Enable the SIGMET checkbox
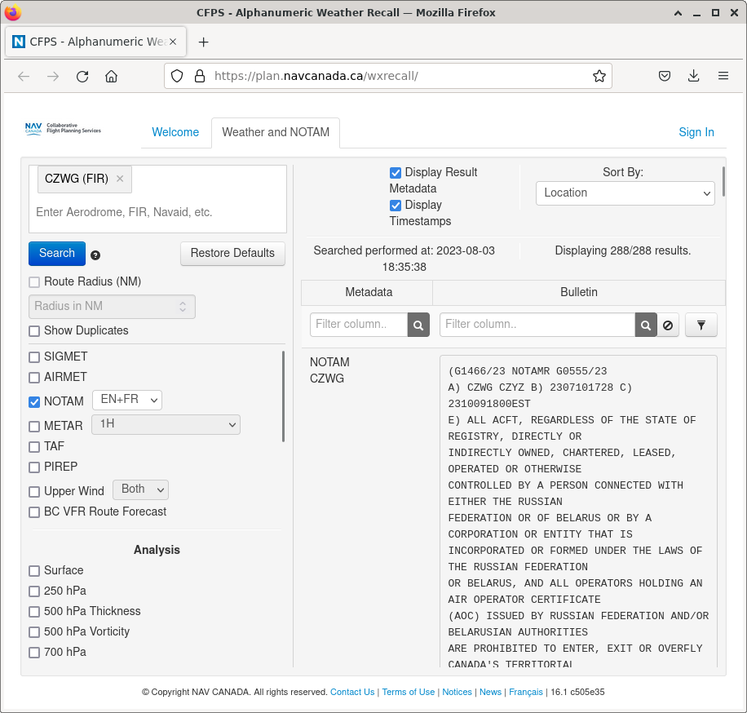Screen dimensions: 747x713 (x=34, y=357)
